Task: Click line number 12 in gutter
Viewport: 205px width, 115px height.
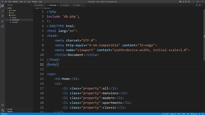Action: pyautogui.click(x=42, y=65)
